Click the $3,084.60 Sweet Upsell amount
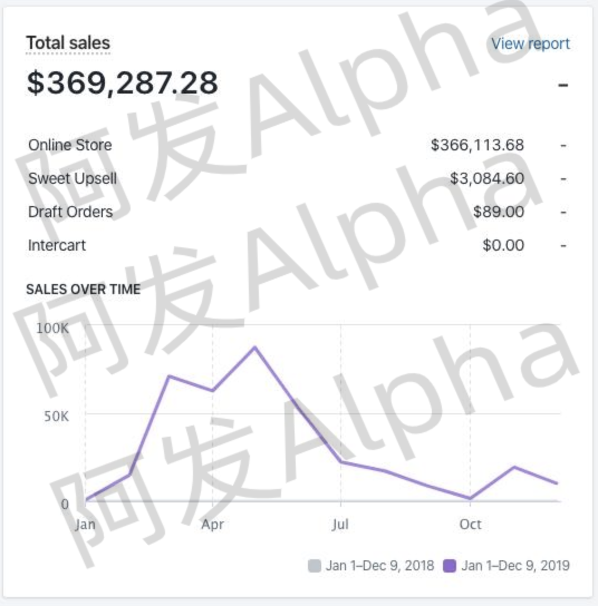598x606 pixels. tap(487, 179)
